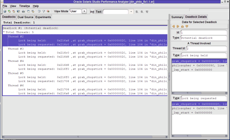Viewport: 230px width, 140px height.
Task: Click the Drop Experiment toolbar icon
Action: (14, 11)
